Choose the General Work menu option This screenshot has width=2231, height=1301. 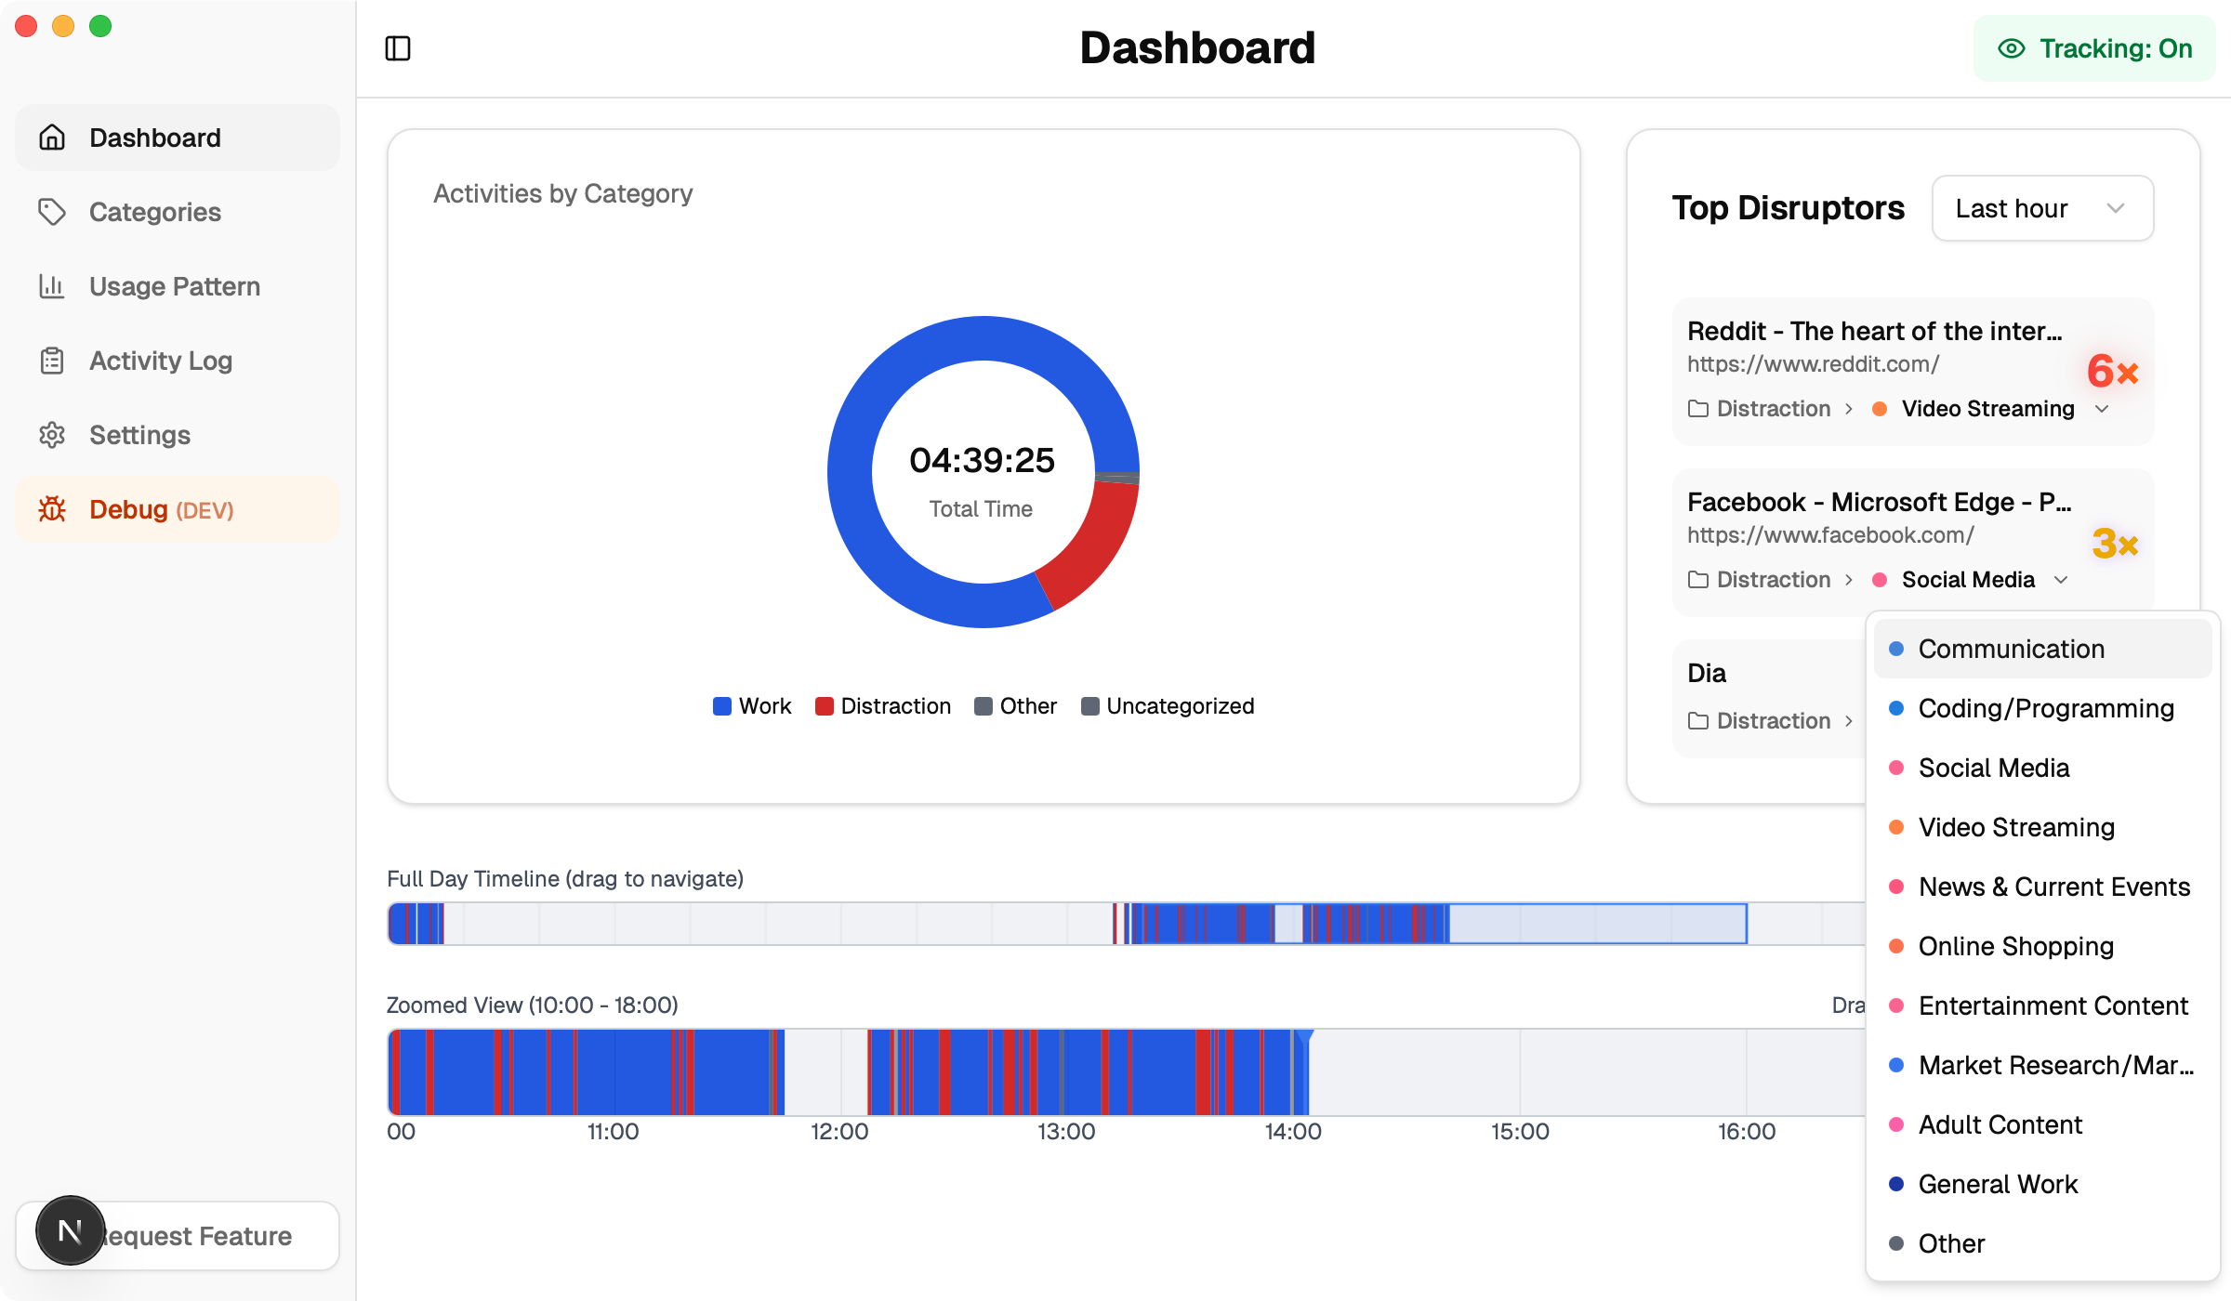pos(1998,1184)
